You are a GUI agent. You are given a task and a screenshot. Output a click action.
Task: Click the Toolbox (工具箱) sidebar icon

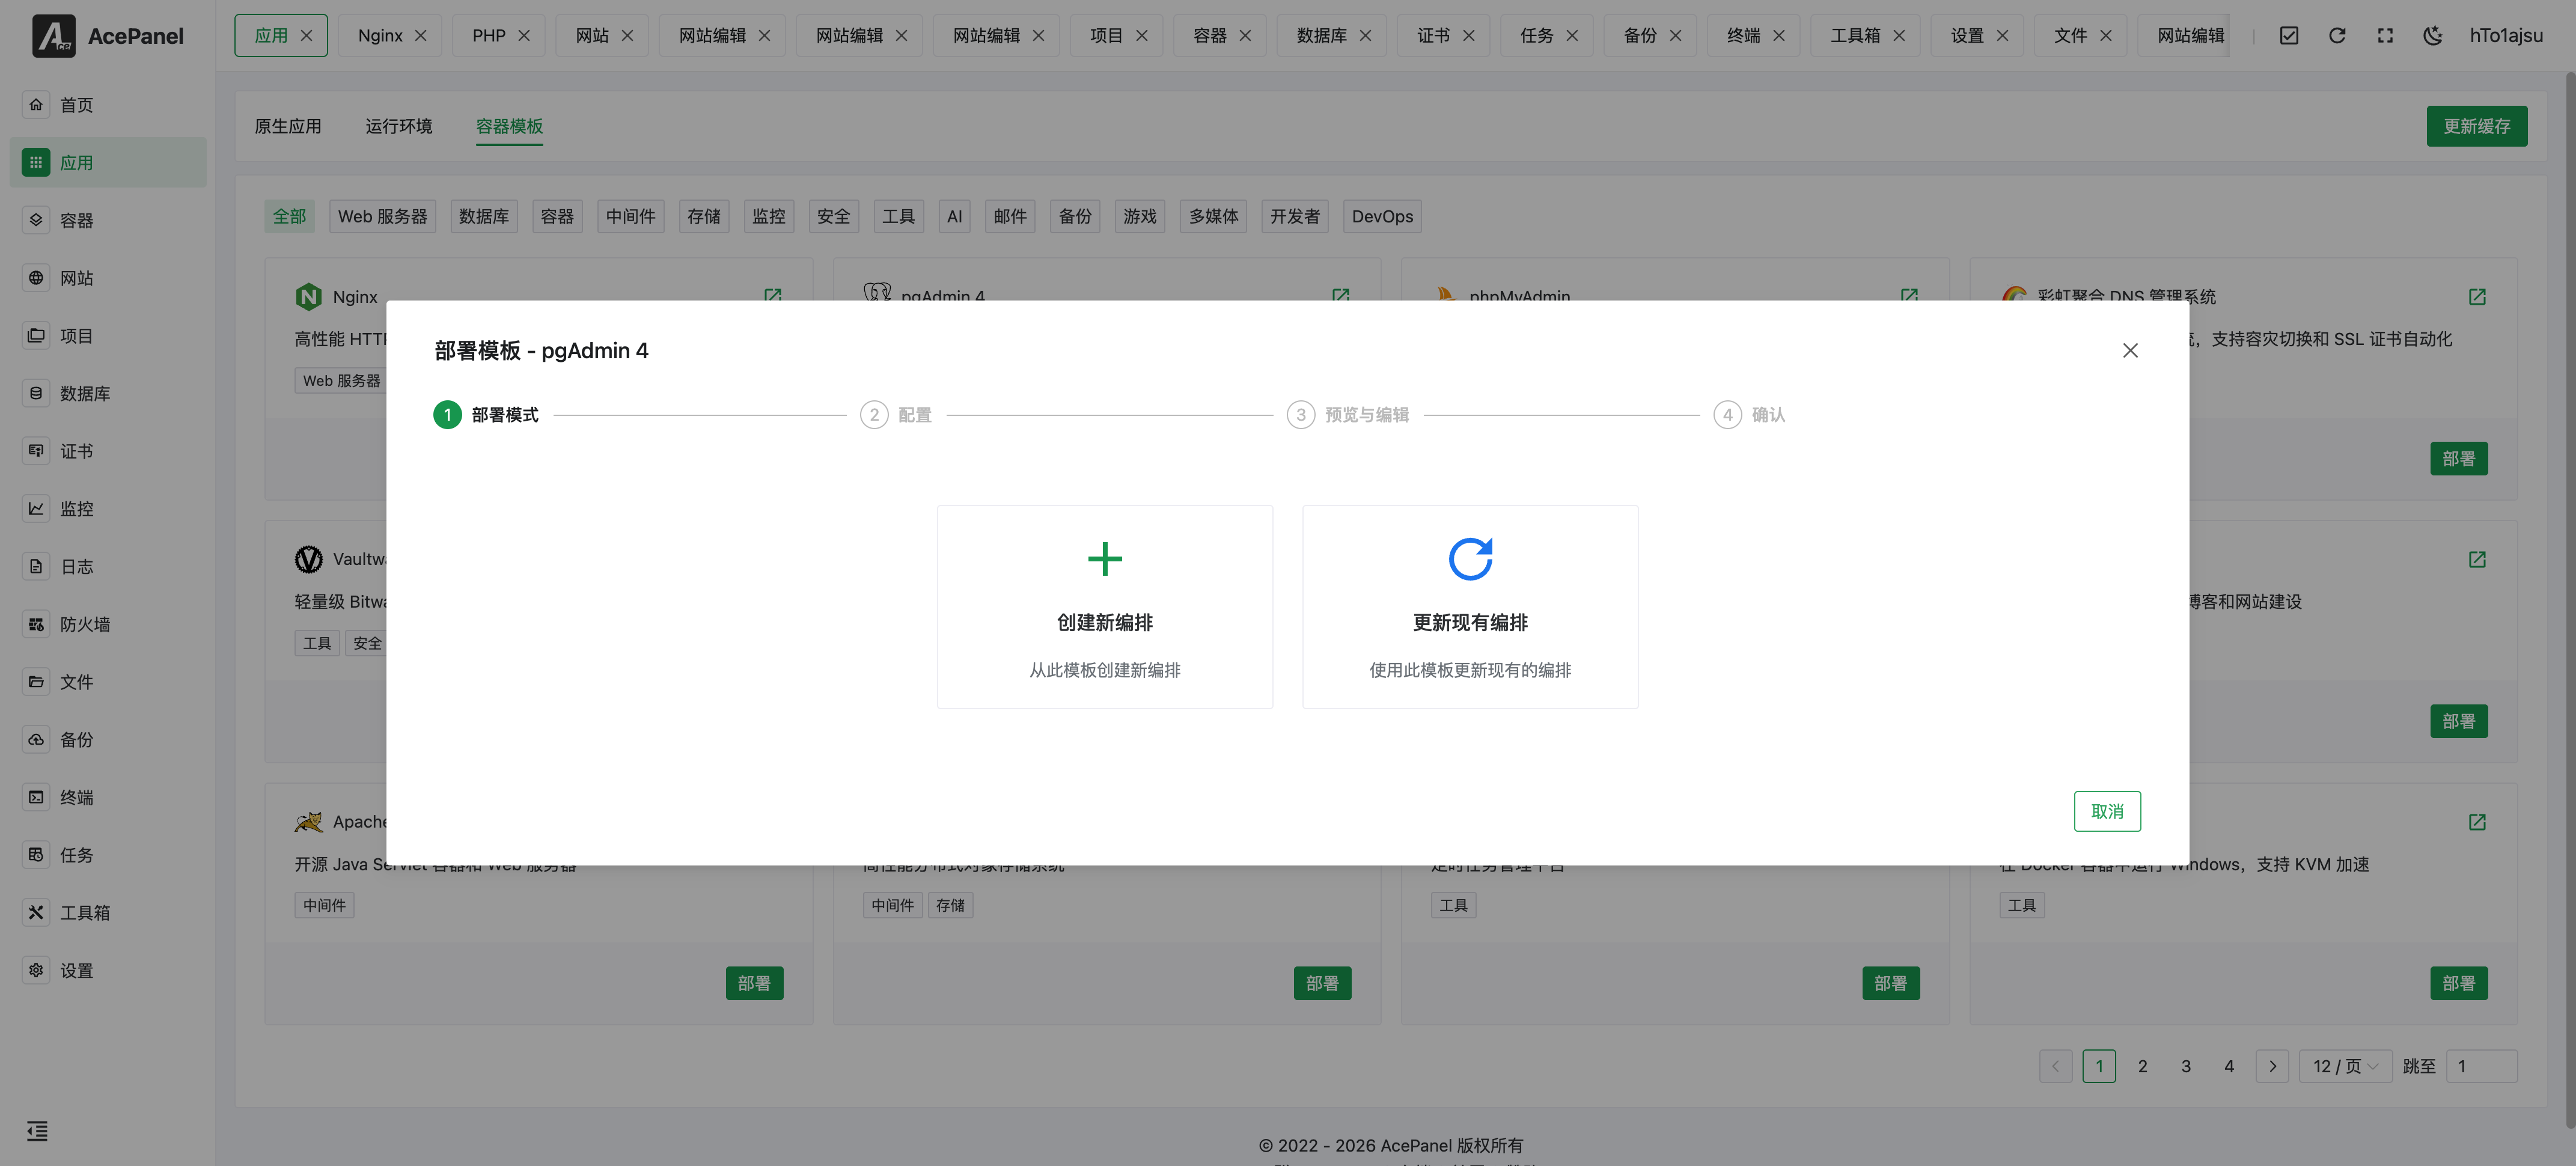(36, 912)
